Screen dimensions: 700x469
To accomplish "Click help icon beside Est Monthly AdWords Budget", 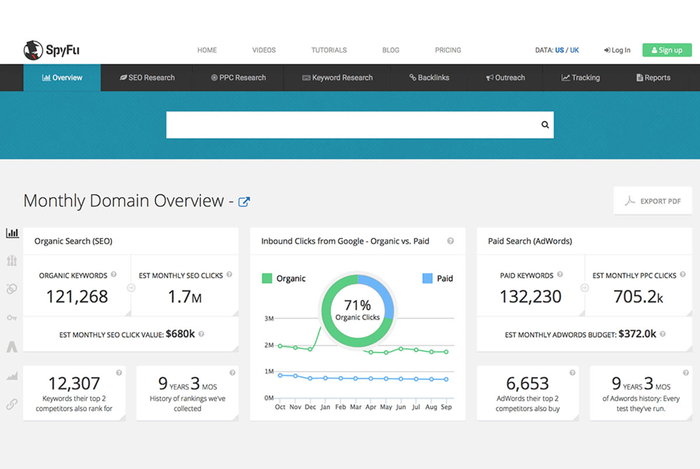I will click(663, 334).
